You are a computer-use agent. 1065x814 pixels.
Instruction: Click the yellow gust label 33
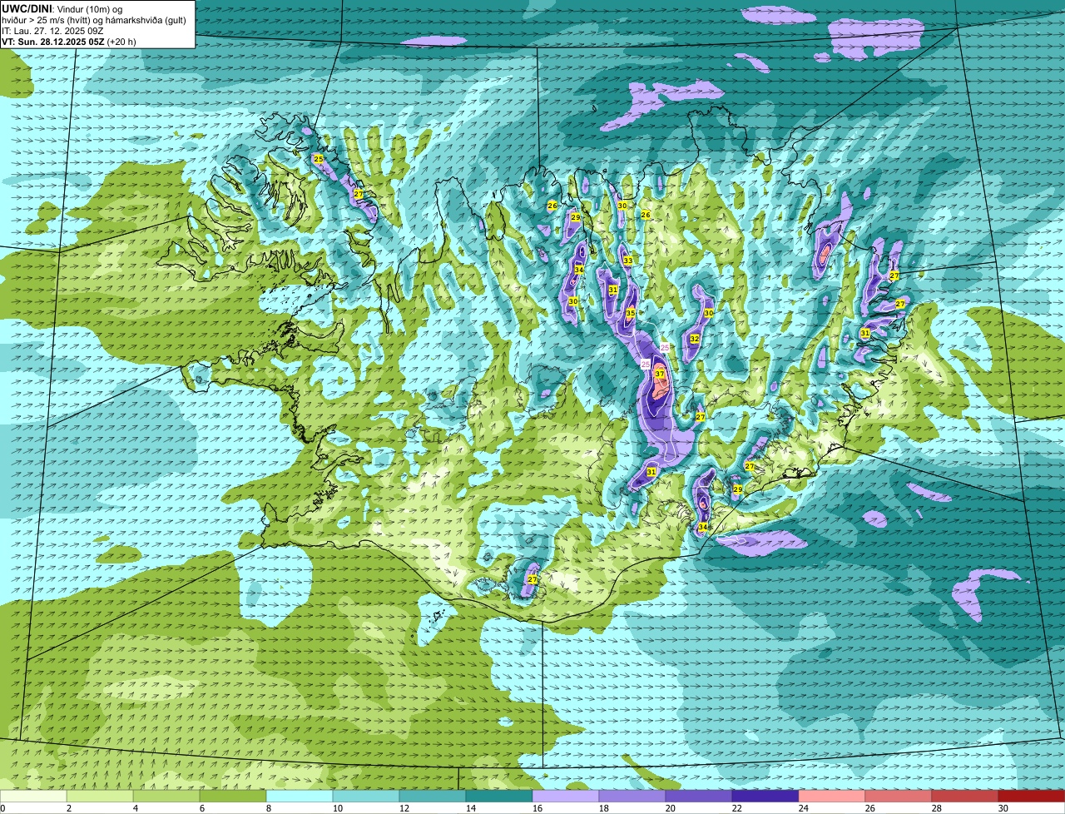point(628,261)
